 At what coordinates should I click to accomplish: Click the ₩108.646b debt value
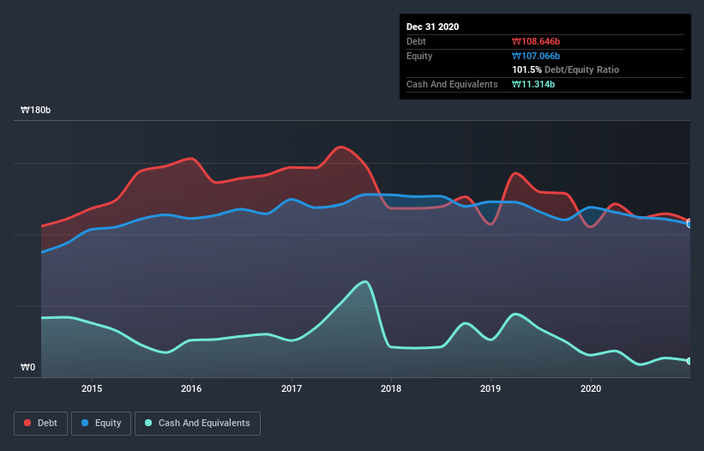coord(536,41)
